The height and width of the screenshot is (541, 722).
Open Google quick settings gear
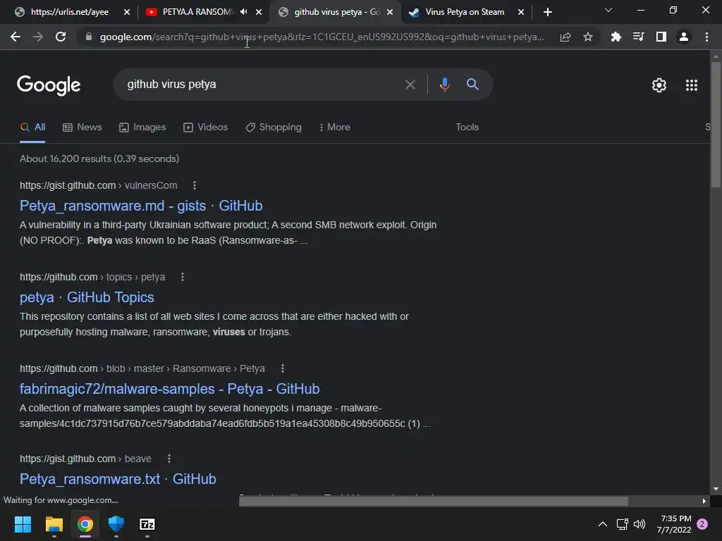coord(659,85)
